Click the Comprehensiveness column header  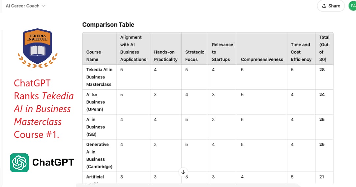(262, 59)
